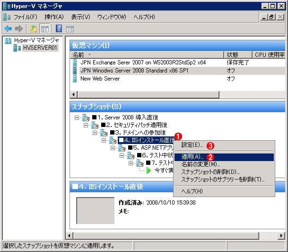Click the virtual machine list horizontal scrollbar thumb
288x252 pixels.
point(148,95)
